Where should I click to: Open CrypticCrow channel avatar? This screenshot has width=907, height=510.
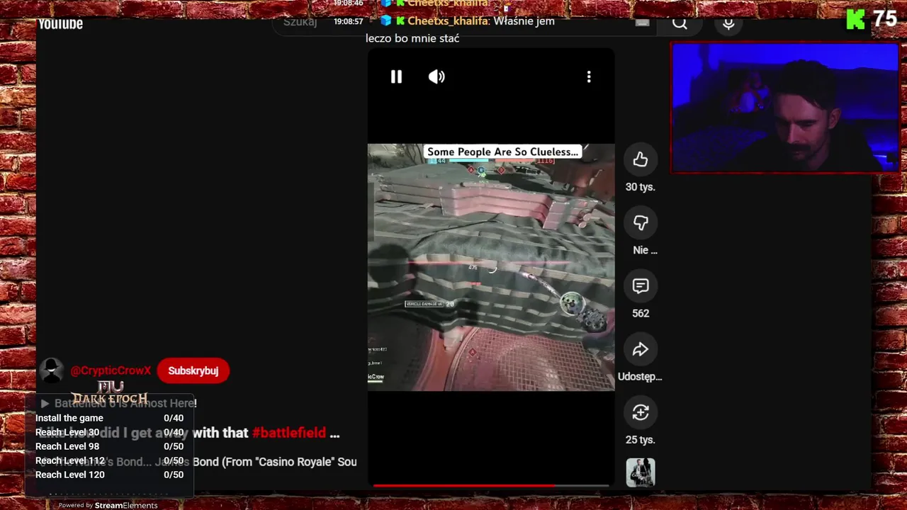[51, 370]
